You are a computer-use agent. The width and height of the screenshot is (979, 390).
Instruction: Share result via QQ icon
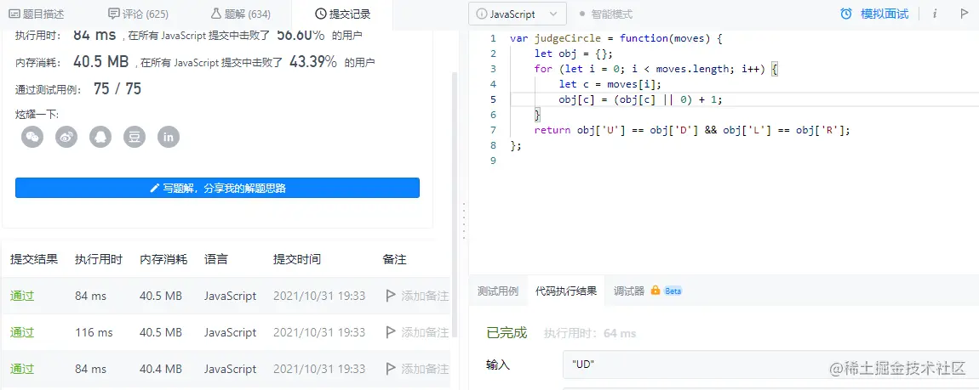click(x=100, y=137)
